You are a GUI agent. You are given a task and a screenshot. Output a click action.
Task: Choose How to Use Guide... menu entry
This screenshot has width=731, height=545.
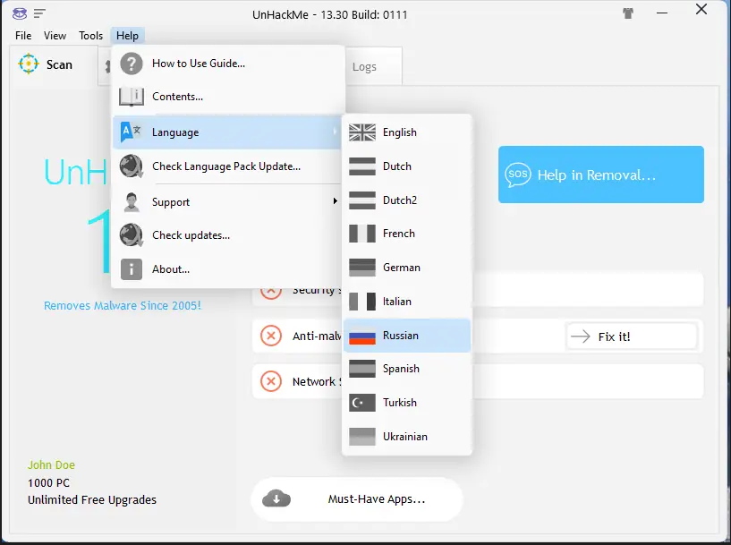[x=228, y=64]
